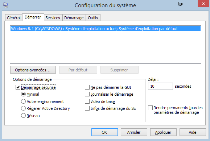Enable Ne pas démarrer la GUI
This screenshot has width=210, height=141.
pos(87,87)
